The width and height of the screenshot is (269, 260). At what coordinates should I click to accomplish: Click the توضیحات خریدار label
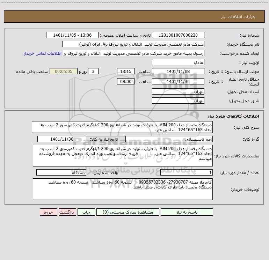245,190
